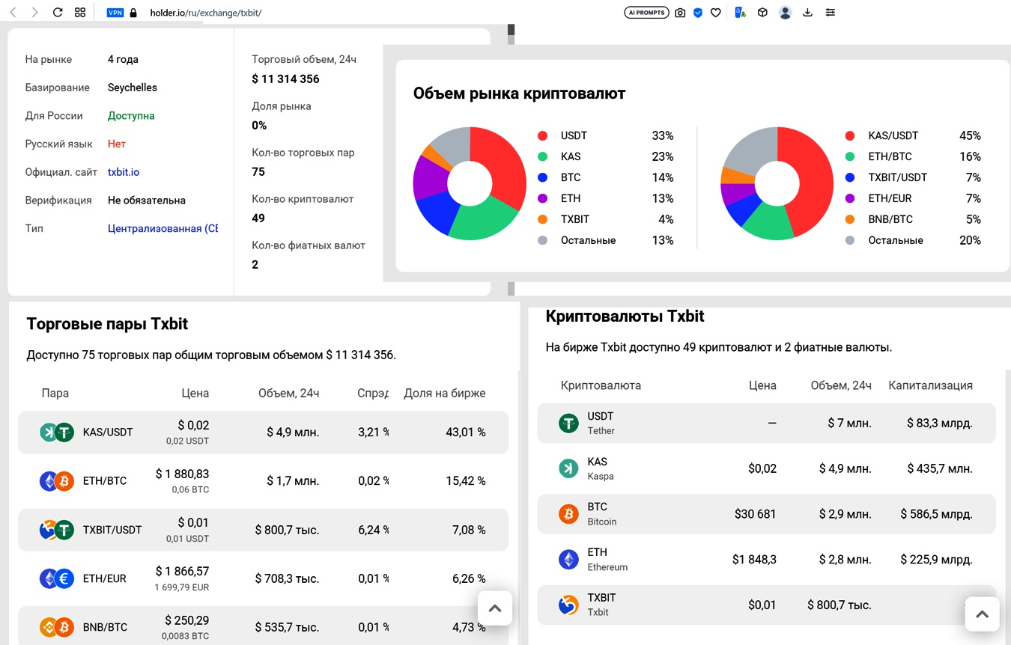Go back with the browser back arrow
The width and height of the screenshot is (1011, 645).
tap(13, 13)
